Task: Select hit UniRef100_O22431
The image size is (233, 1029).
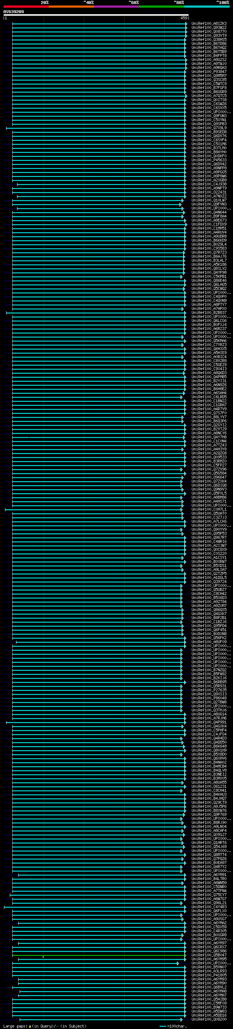Action: (209, 192)
